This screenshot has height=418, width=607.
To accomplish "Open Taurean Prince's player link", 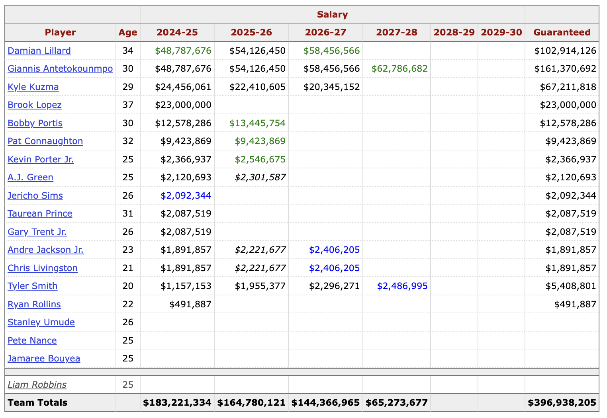I will [x=40, y=213].
